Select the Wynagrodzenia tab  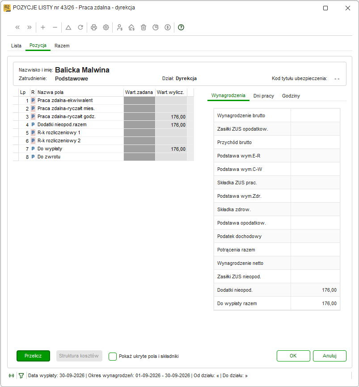click(228, 95)
